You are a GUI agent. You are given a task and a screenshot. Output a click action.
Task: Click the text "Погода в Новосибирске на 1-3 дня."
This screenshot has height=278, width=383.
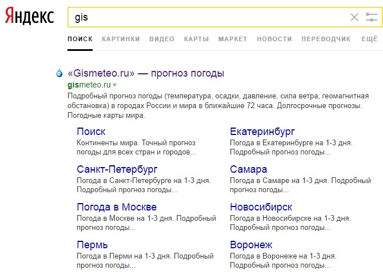[x=290, y=219]
